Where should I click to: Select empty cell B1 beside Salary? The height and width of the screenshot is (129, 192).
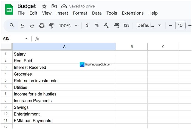(x=132, y=54)
